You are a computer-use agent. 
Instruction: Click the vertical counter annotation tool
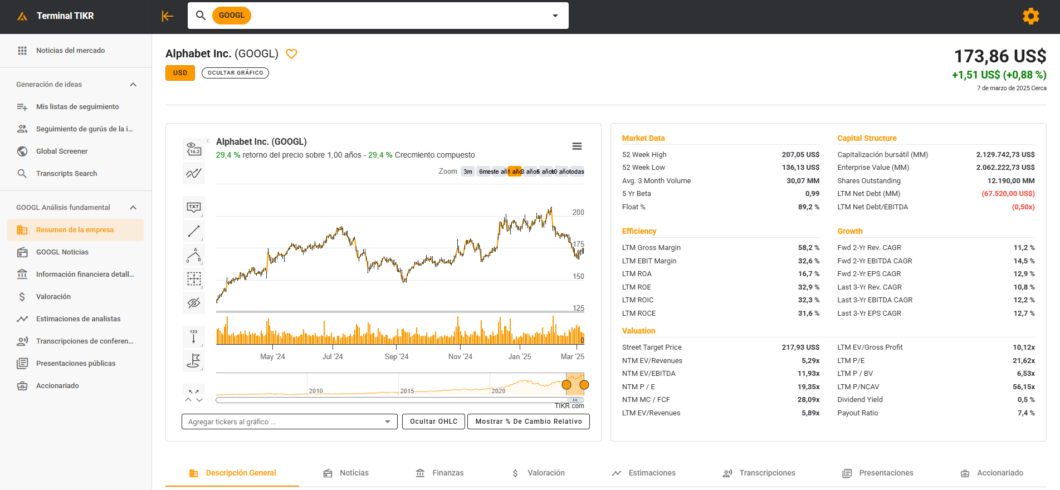(193, 336)
